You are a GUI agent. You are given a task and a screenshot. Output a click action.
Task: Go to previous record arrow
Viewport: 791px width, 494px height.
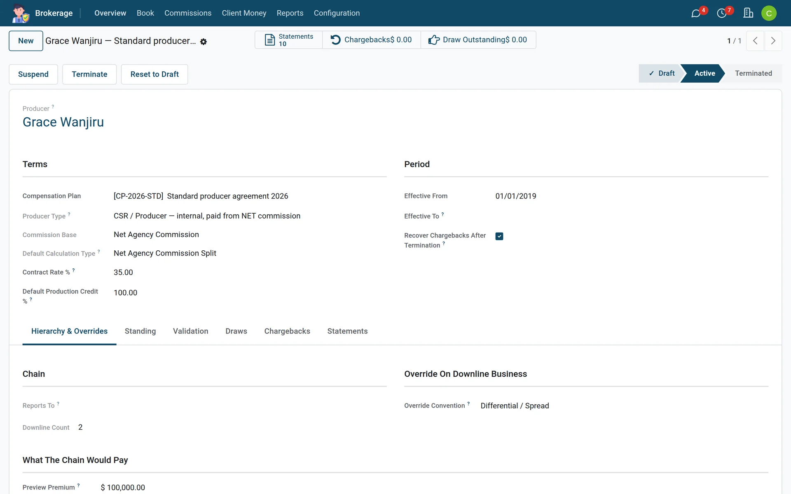coord(755,41)
